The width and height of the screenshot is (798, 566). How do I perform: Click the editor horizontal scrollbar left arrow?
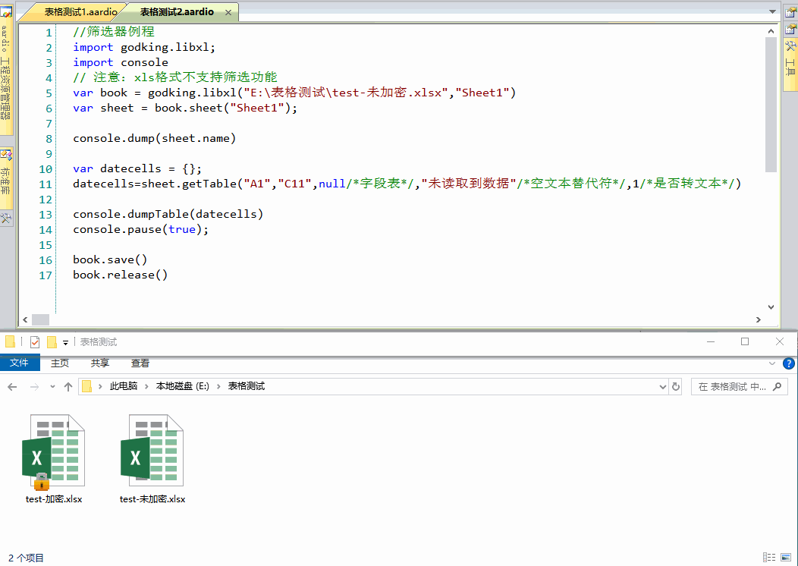coord(25,319)
